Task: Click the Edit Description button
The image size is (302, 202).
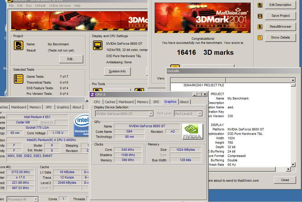Action: point(280,5)
